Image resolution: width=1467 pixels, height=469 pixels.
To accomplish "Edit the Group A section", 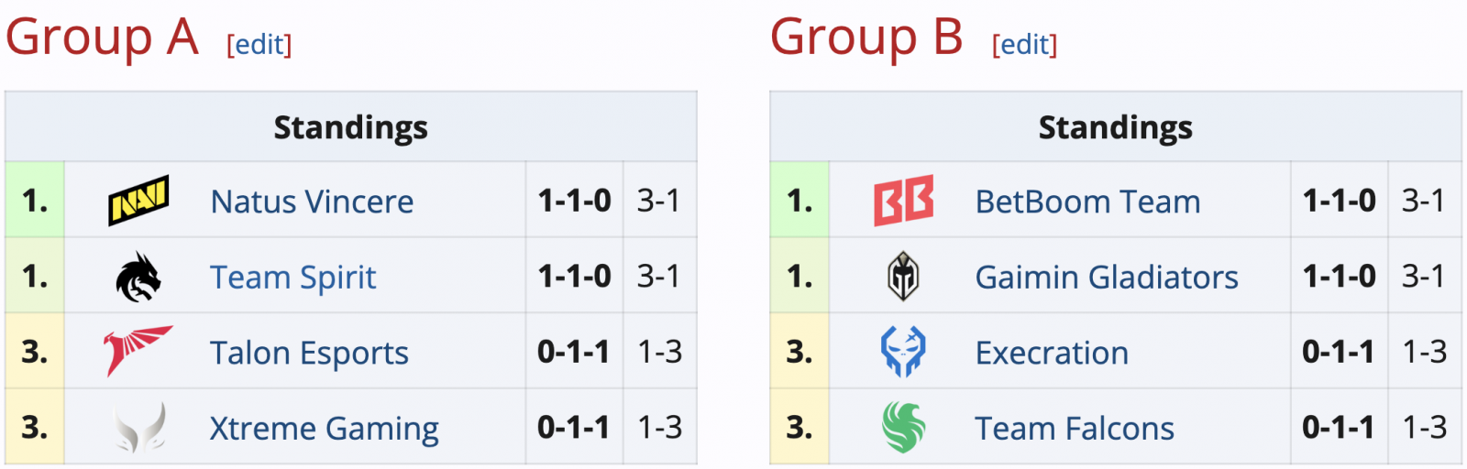I will click(x=259, y=44).
